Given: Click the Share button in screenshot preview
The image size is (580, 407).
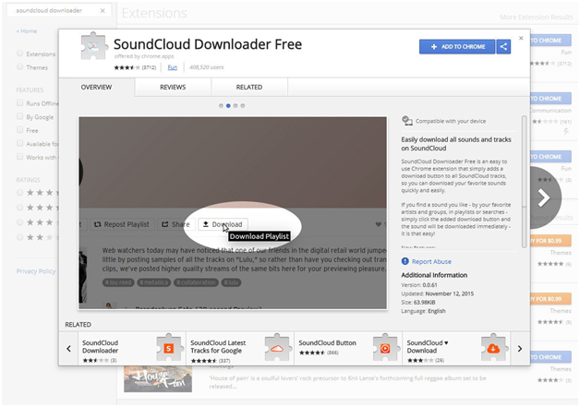Looking at the screenshot, I should [175, 224].
